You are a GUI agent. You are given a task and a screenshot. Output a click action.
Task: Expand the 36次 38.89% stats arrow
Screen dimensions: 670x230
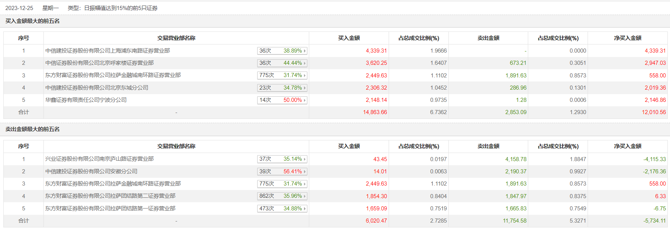tap(305, 51)
